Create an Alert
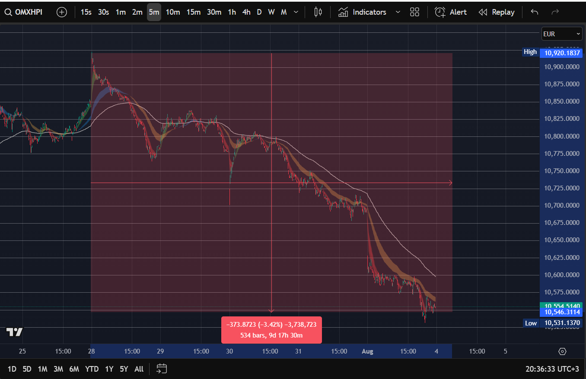This screenshot has width=586, height=379. pos(451,12)
